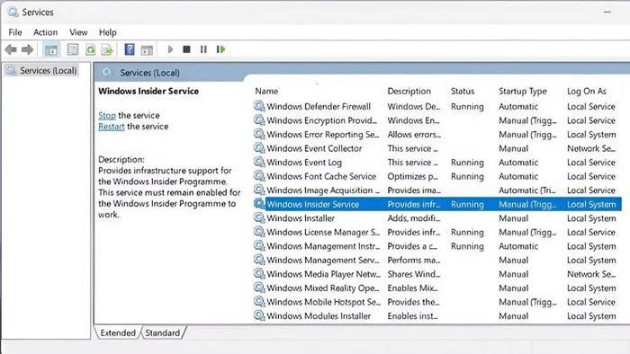Open the Help menu
The height and width of the screenshot is (354, 630).
108,32
